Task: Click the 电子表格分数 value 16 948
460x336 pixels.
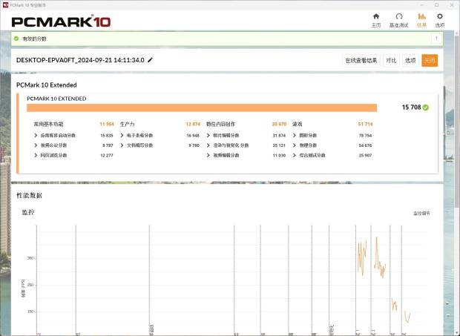Action: point(193,136)
